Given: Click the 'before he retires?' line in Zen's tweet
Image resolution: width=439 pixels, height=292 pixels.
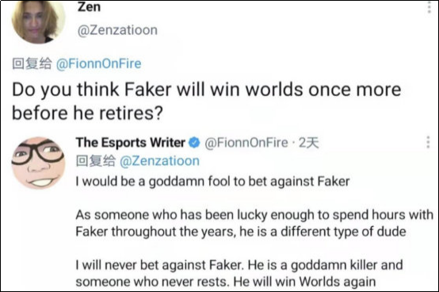Looking at the screenshot, I should [87, 113].
